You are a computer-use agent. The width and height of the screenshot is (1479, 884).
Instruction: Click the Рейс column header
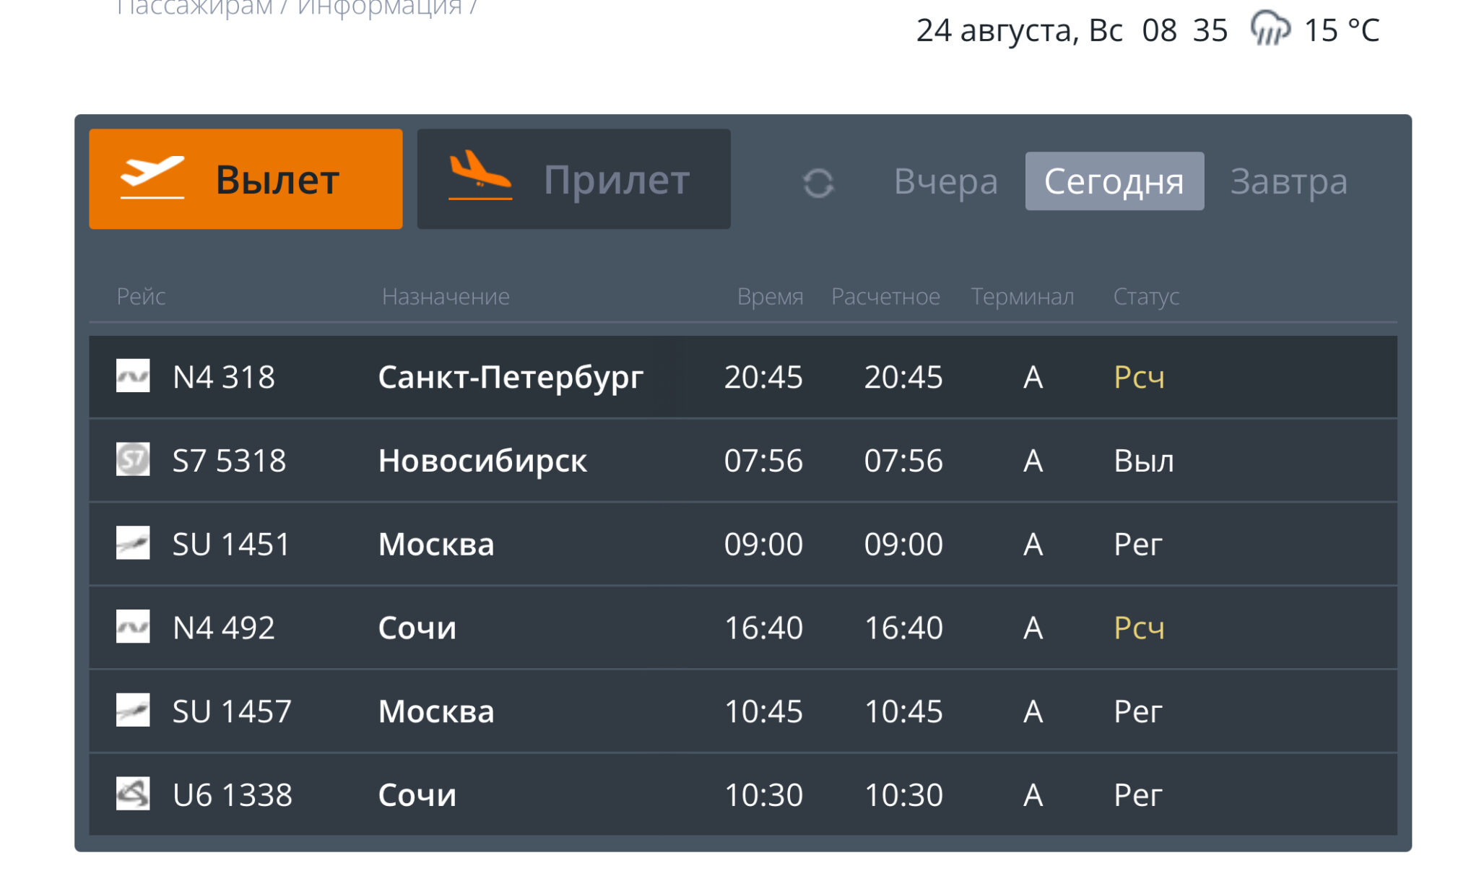(141, 296)
